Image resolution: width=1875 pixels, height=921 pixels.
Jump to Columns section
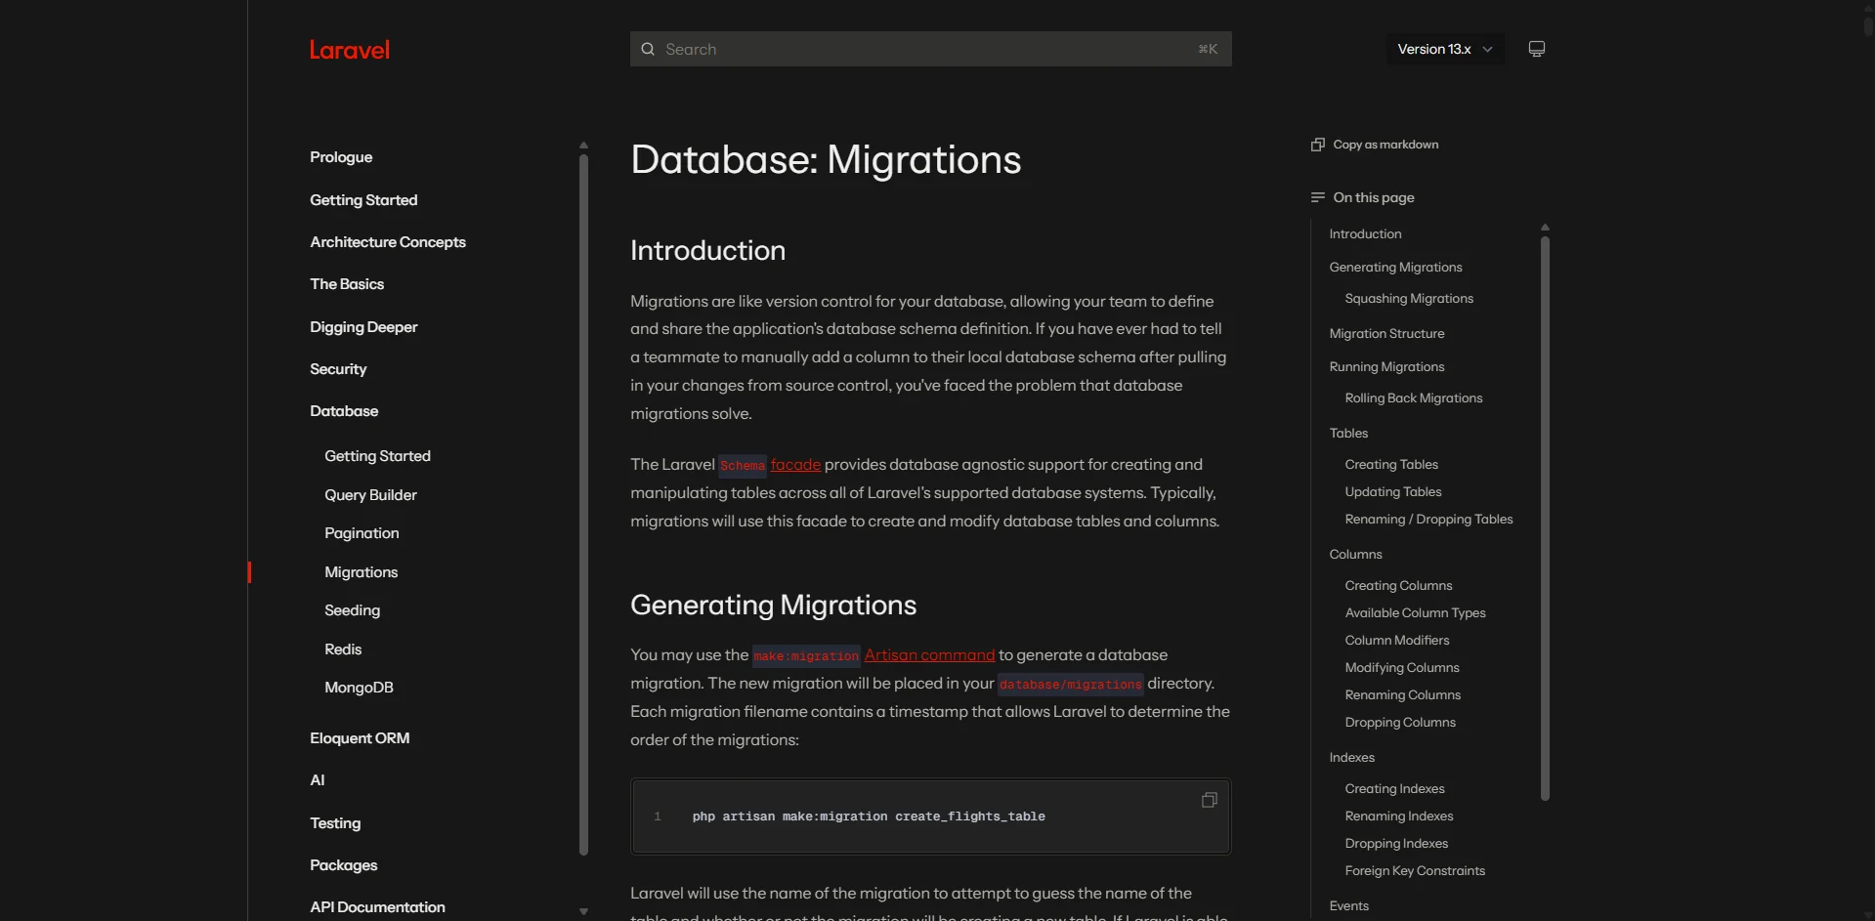1355,555
